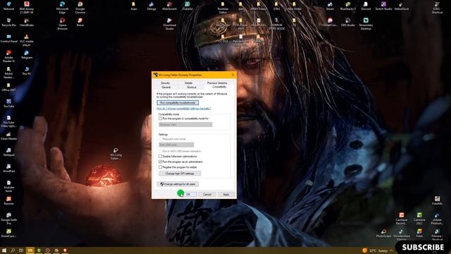The image size is (451, 254).
Task: Select WordPad desktop shortcut
Action: [x=8, y=168]
